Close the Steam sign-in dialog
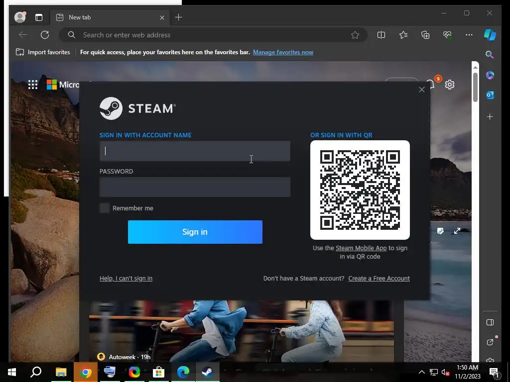This screenshot has height=382, width=510. 421,90
